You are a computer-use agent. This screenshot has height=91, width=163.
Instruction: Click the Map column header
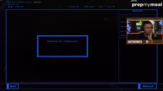pos(101,7)
